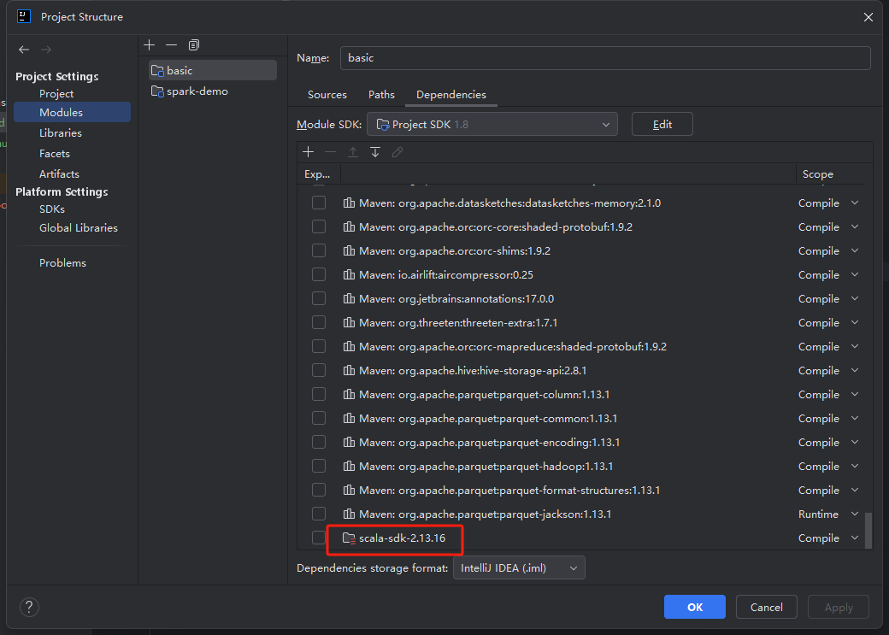Edit dependency pencil icon
This screenshot has height=635, width=889.
(397, 152)
